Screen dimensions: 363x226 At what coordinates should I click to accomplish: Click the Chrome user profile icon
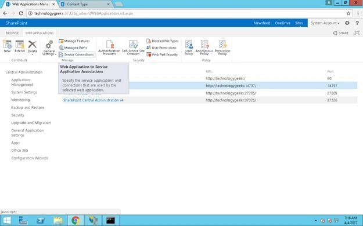coord(329,3)
